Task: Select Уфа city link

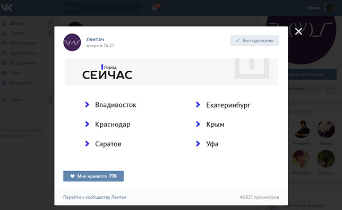Action: pyautogui.click(x=212, y=144)
